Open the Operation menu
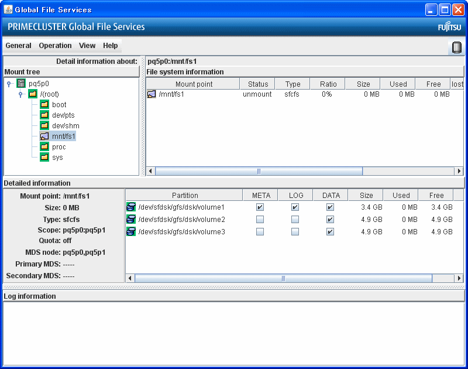The image size is (468, 369). point(55,46)
